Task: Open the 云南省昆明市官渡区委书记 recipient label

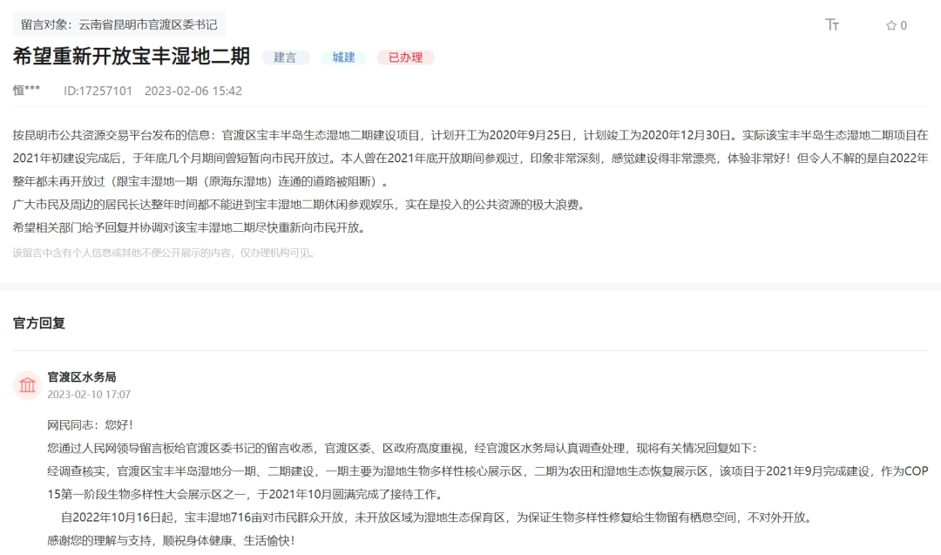Action: tap(118, 24)
